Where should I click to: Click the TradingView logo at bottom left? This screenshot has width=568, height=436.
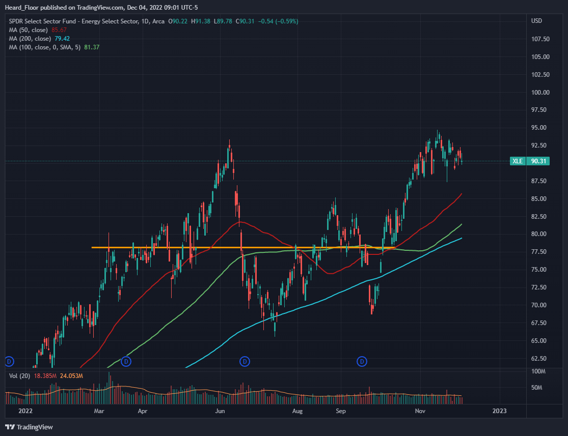29,427
